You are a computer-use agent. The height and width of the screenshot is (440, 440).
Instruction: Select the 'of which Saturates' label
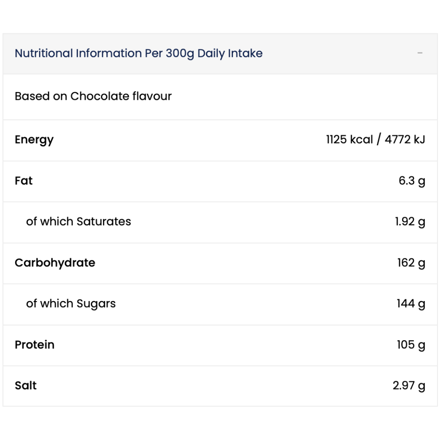point(79,222)
